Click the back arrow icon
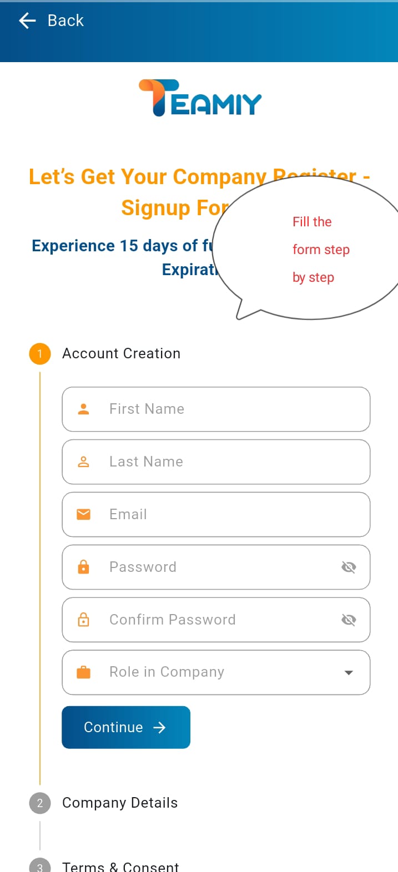 tap(27, 21)
